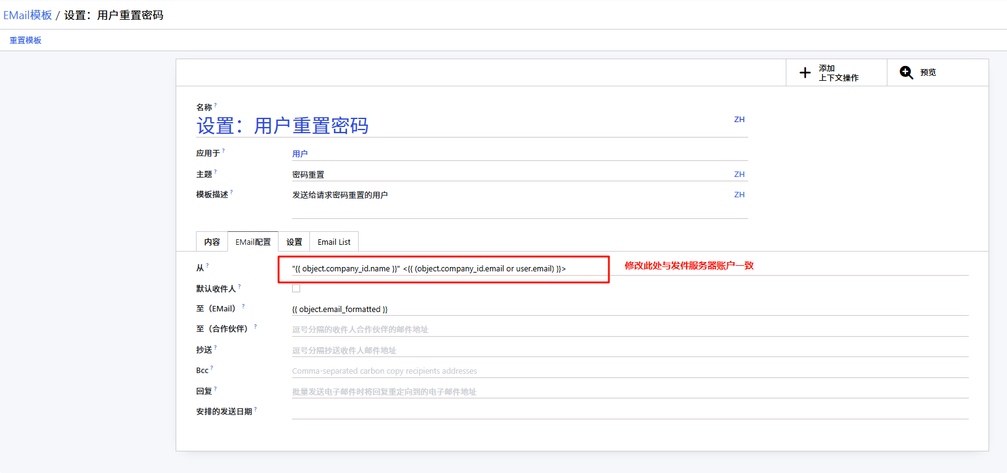
Task: Click the 从 sender address input field
Action: (x=444, y=269)
